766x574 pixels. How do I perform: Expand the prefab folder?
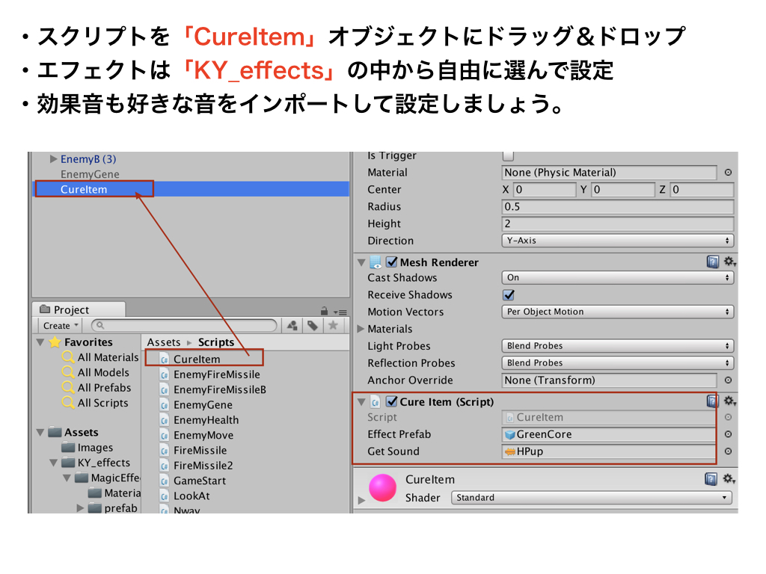coord(80,508)
